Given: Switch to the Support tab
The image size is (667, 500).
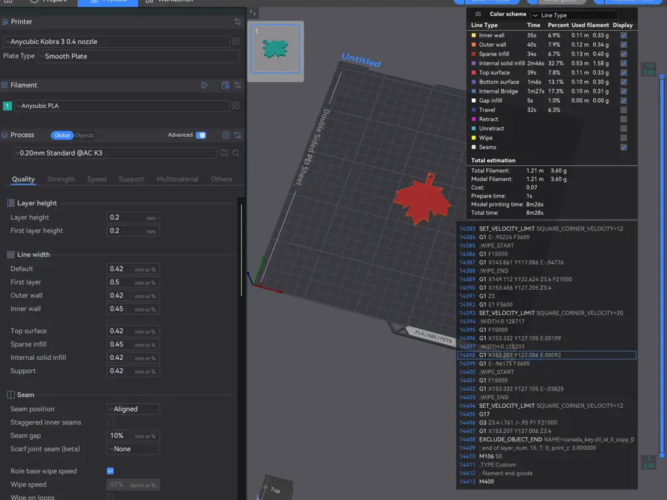Looking at the screenshot, I should click(131, 180).
